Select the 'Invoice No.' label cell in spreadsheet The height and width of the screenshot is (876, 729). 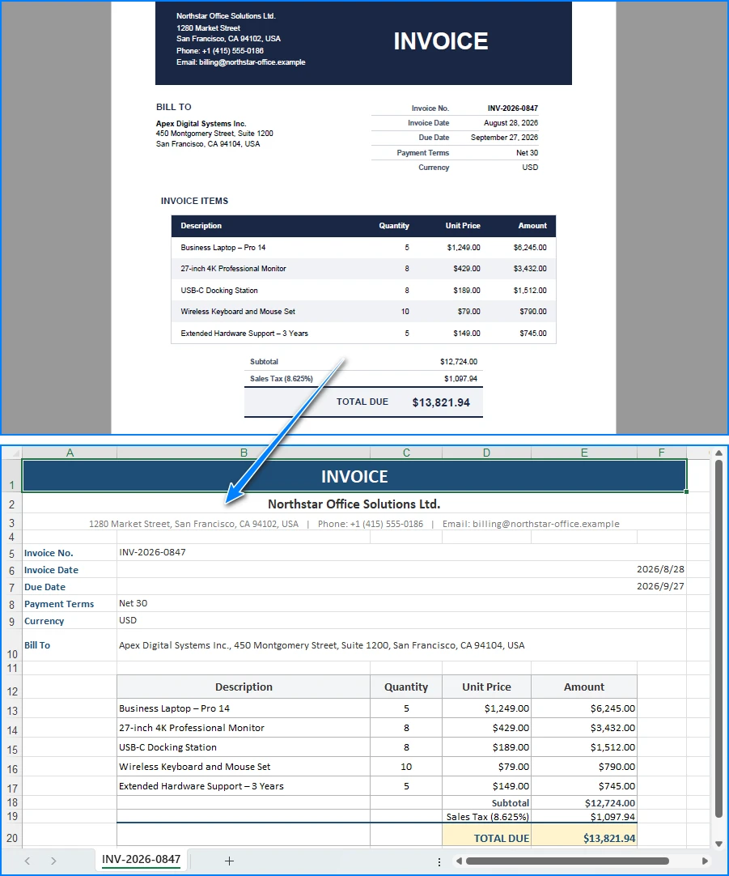pos(70,553)
